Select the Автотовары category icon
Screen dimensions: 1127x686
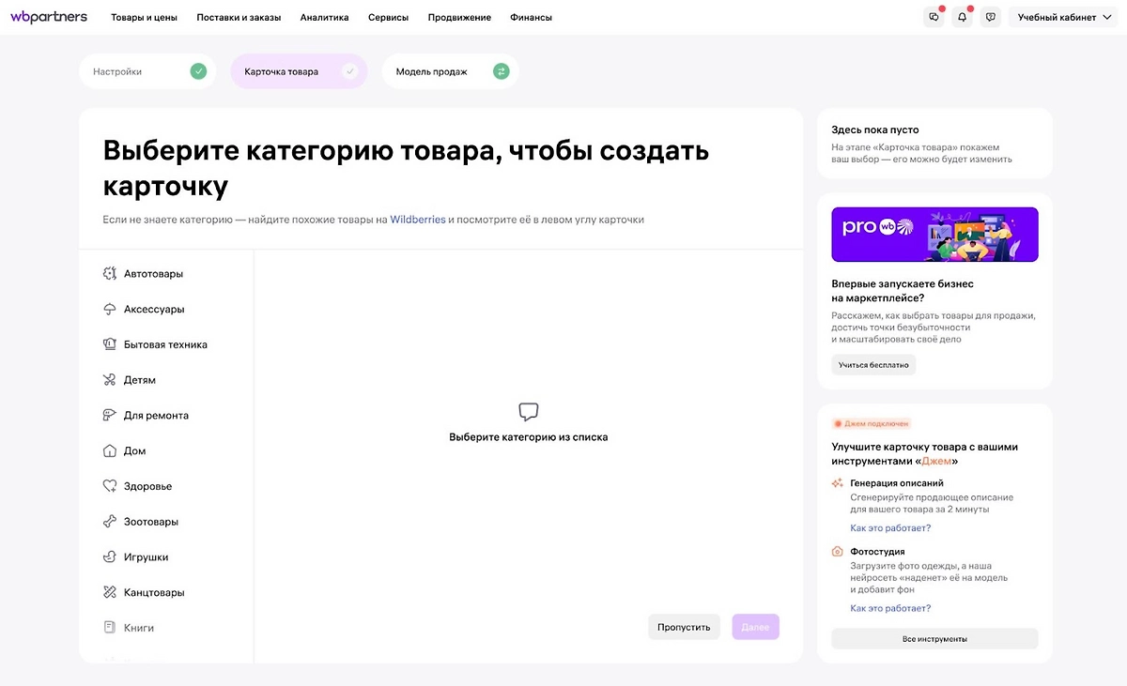pos(109,274)
